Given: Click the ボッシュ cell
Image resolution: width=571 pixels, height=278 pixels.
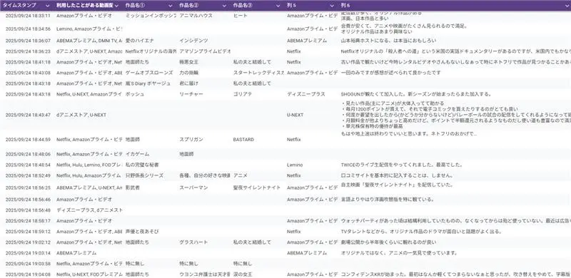Looking at the screenshot, I should click(135, 94).
